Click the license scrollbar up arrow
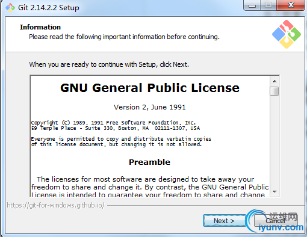Viewport: 307px width, 237px height. pyautogui.click(x=274, y=81)
